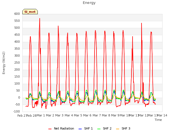The image size is (179, 134).
Task: Click the 150 y-axis tick label
Action: [x=17, y=77]
